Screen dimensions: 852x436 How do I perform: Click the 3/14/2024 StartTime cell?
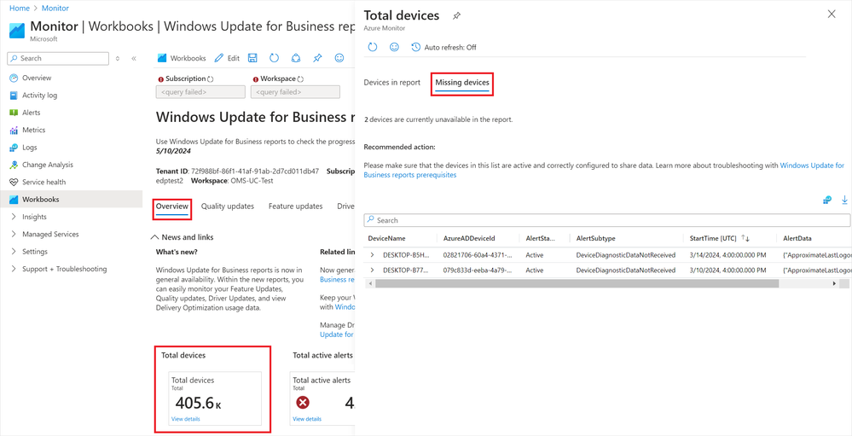(727, 255)
